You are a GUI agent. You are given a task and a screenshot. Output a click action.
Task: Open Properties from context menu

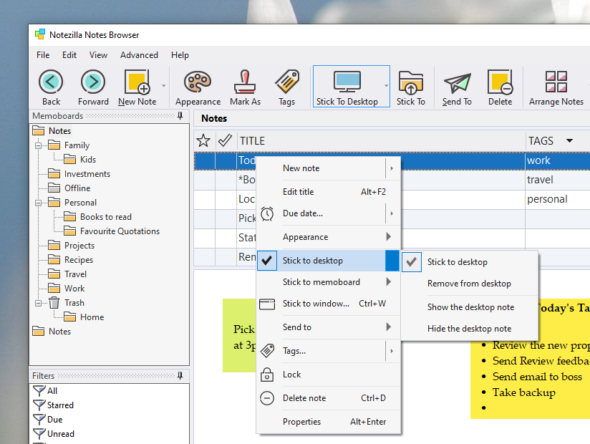(328, 422)
